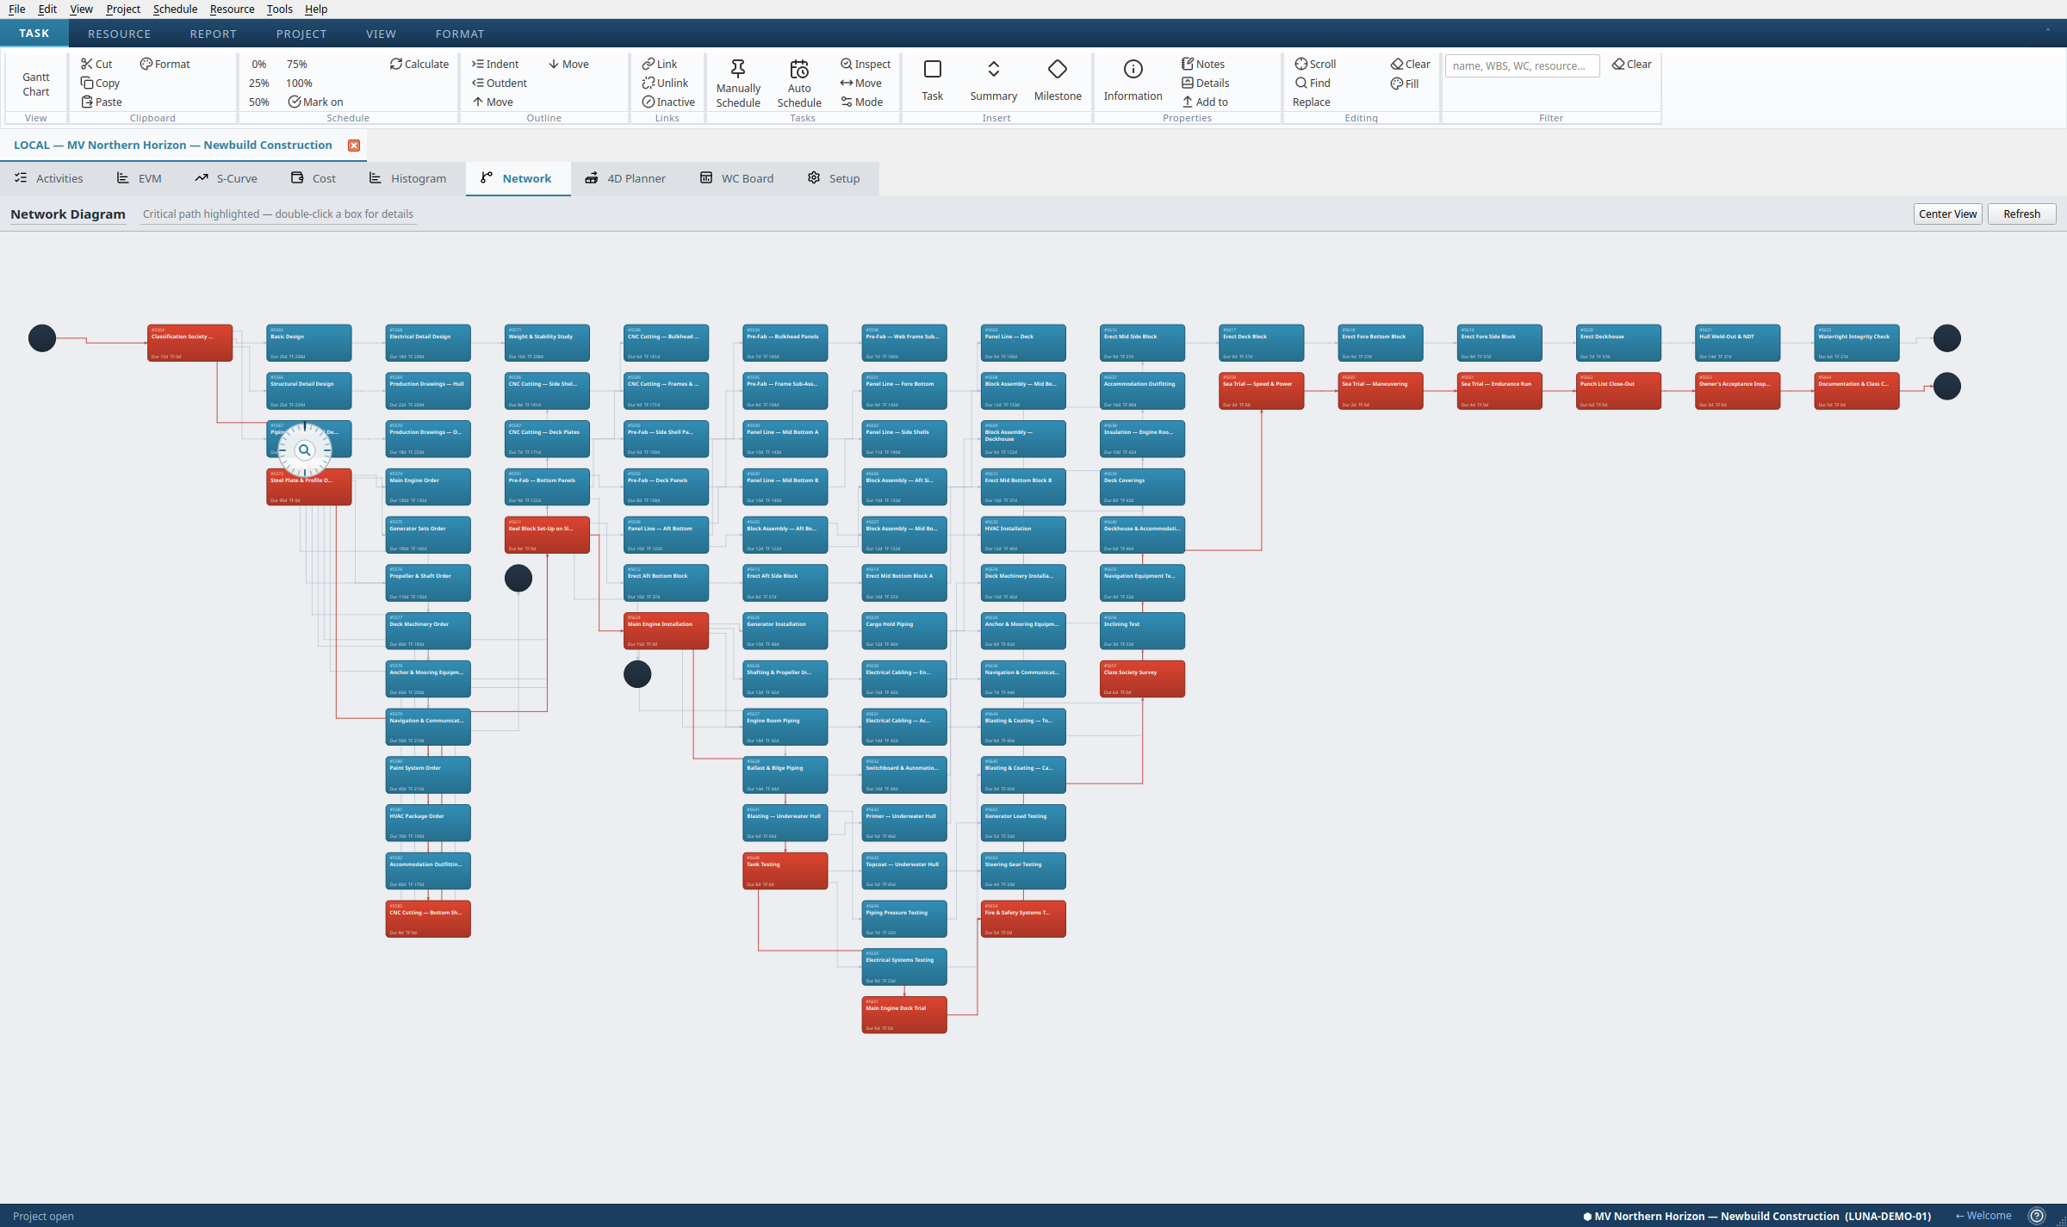Click the Refresh button
Screen dimensions: 2067x1227
pyautogui.click(x=2021, y=214)
